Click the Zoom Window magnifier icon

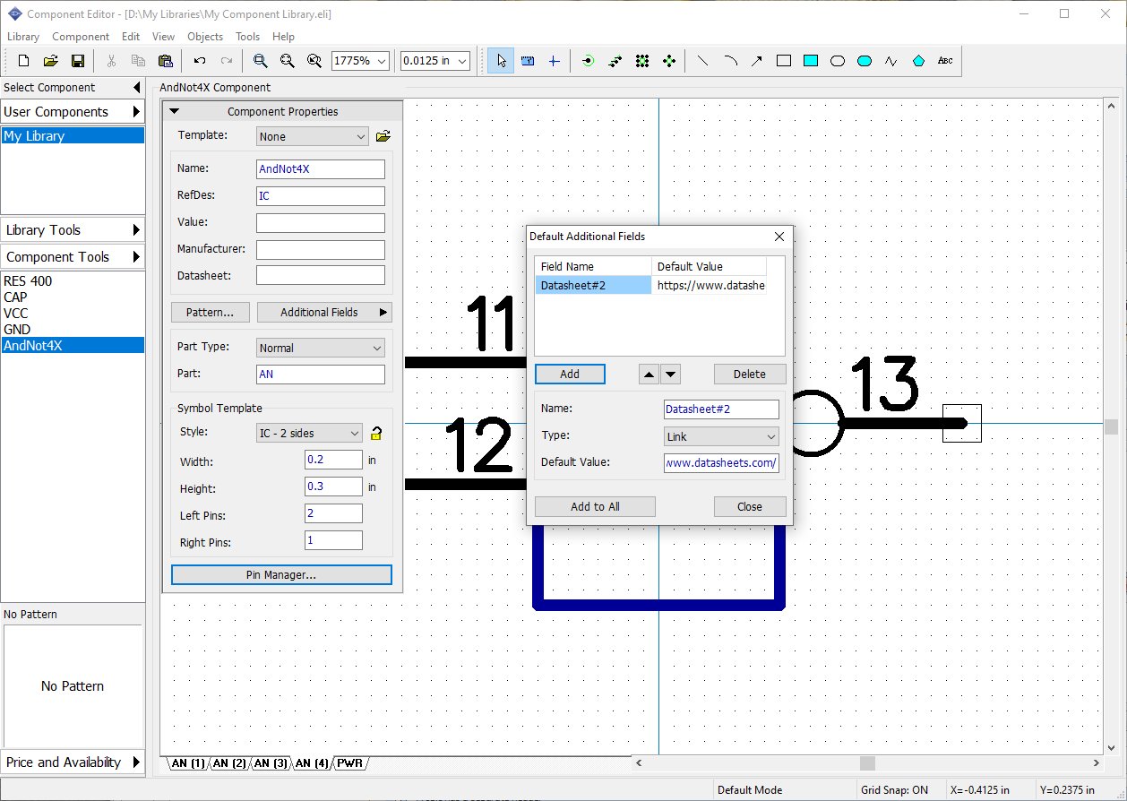(x=314, y=61)
